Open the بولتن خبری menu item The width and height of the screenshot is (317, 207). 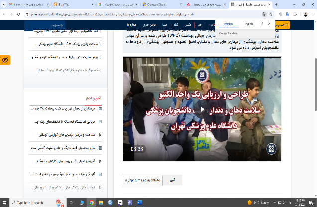[149, 25]
